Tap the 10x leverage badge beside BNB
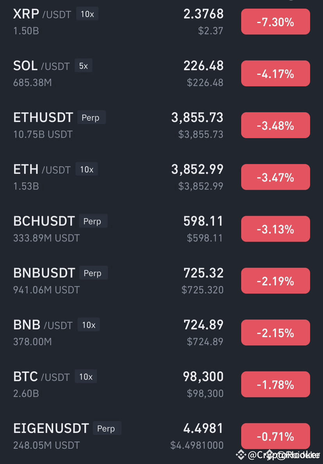Image resolution: width=323 pixels, height=464 pixels. tap(89, 325)
